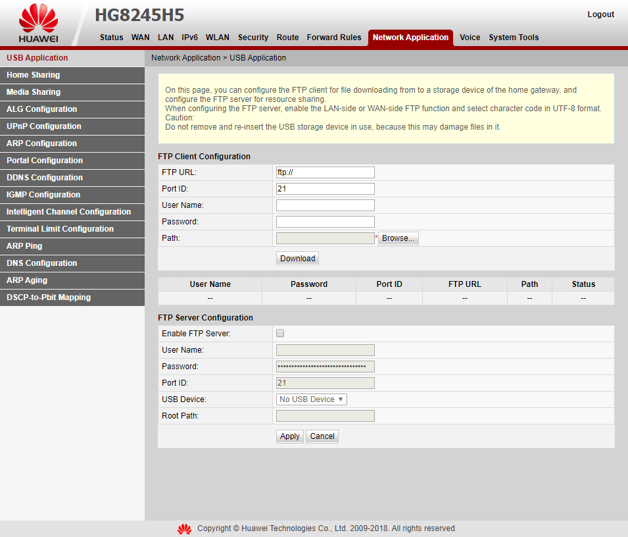
Task: Cancel the FTP server changes
Action: tap(322, 436)
